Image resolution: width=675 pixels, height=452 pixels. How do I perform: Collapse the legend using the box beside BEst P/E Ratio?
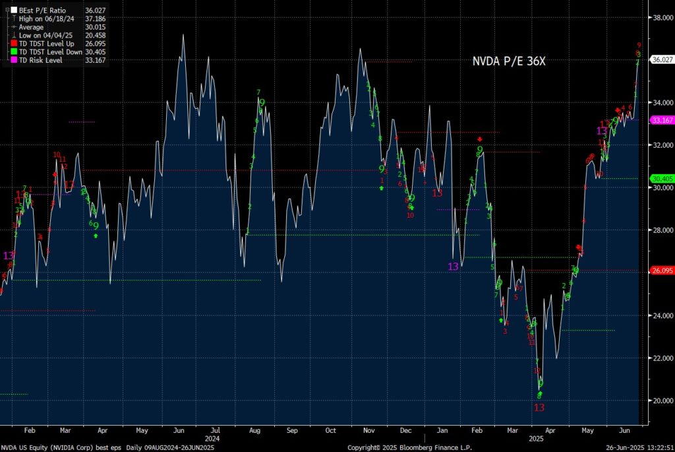(7, 10)
